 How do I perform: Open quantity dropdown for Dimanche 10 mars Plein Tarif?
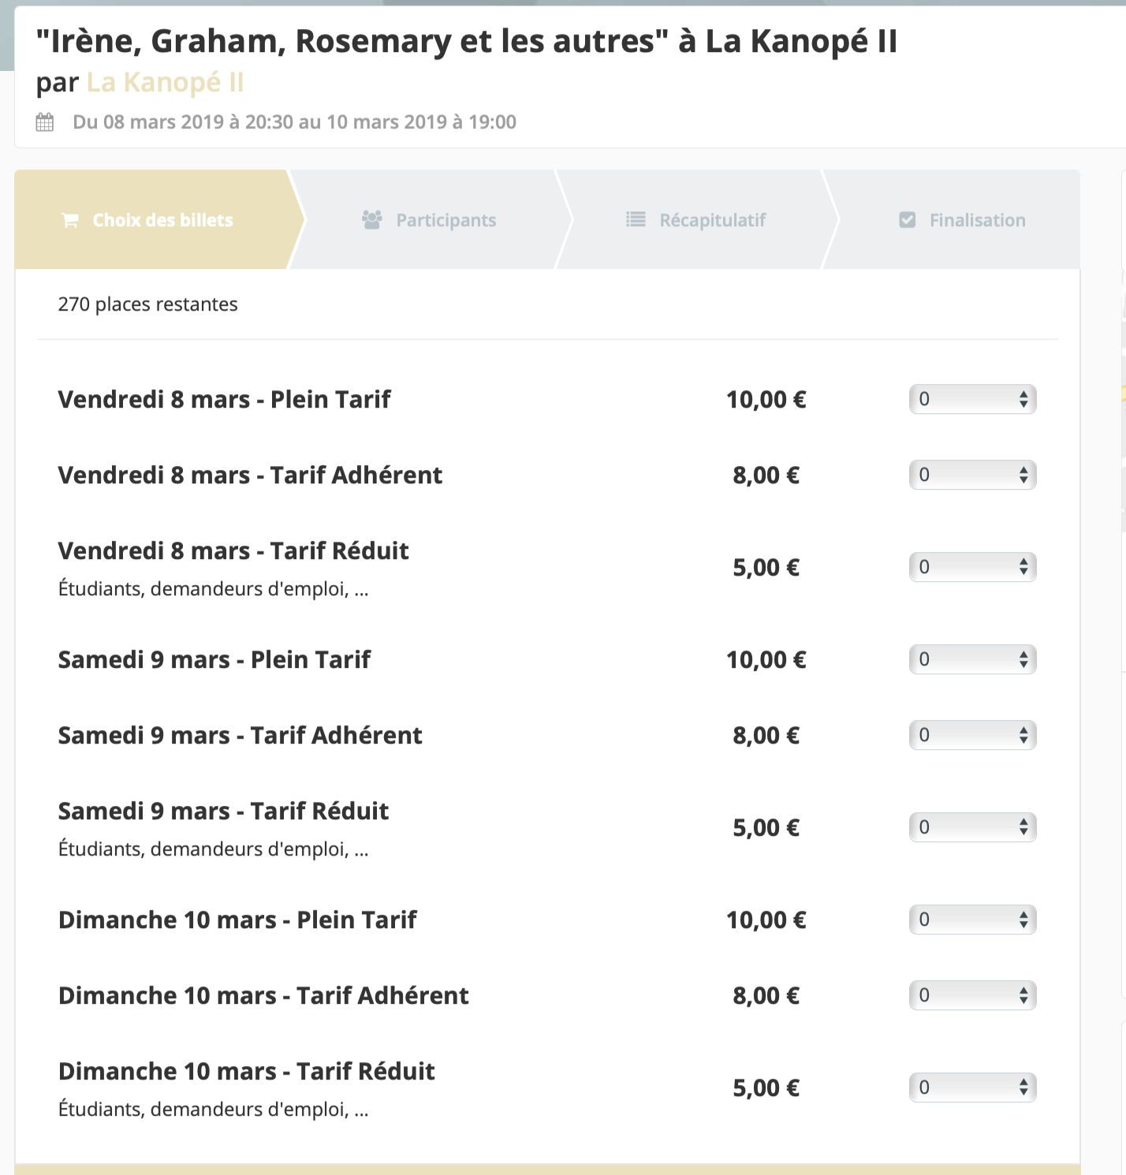point(972,919)
